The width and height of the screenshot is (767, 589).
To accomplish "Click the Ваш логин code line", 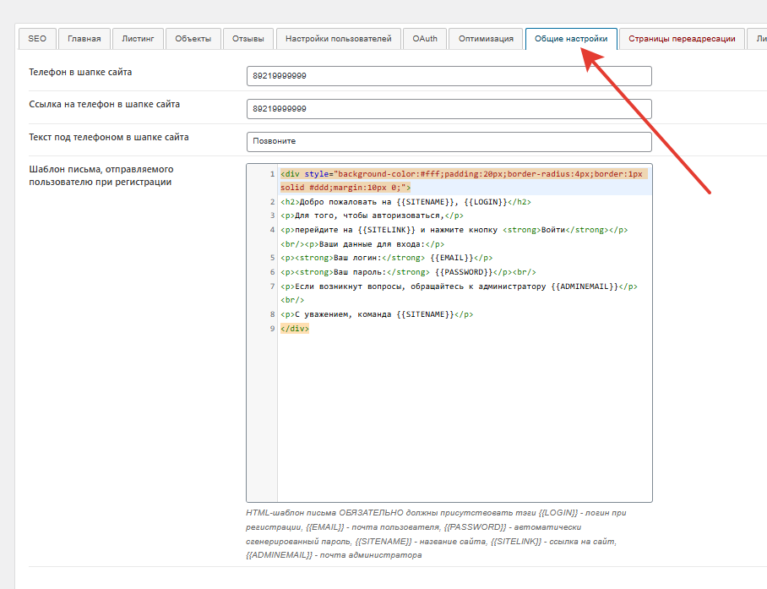I will pyautogui.click(x=386, y=258).
